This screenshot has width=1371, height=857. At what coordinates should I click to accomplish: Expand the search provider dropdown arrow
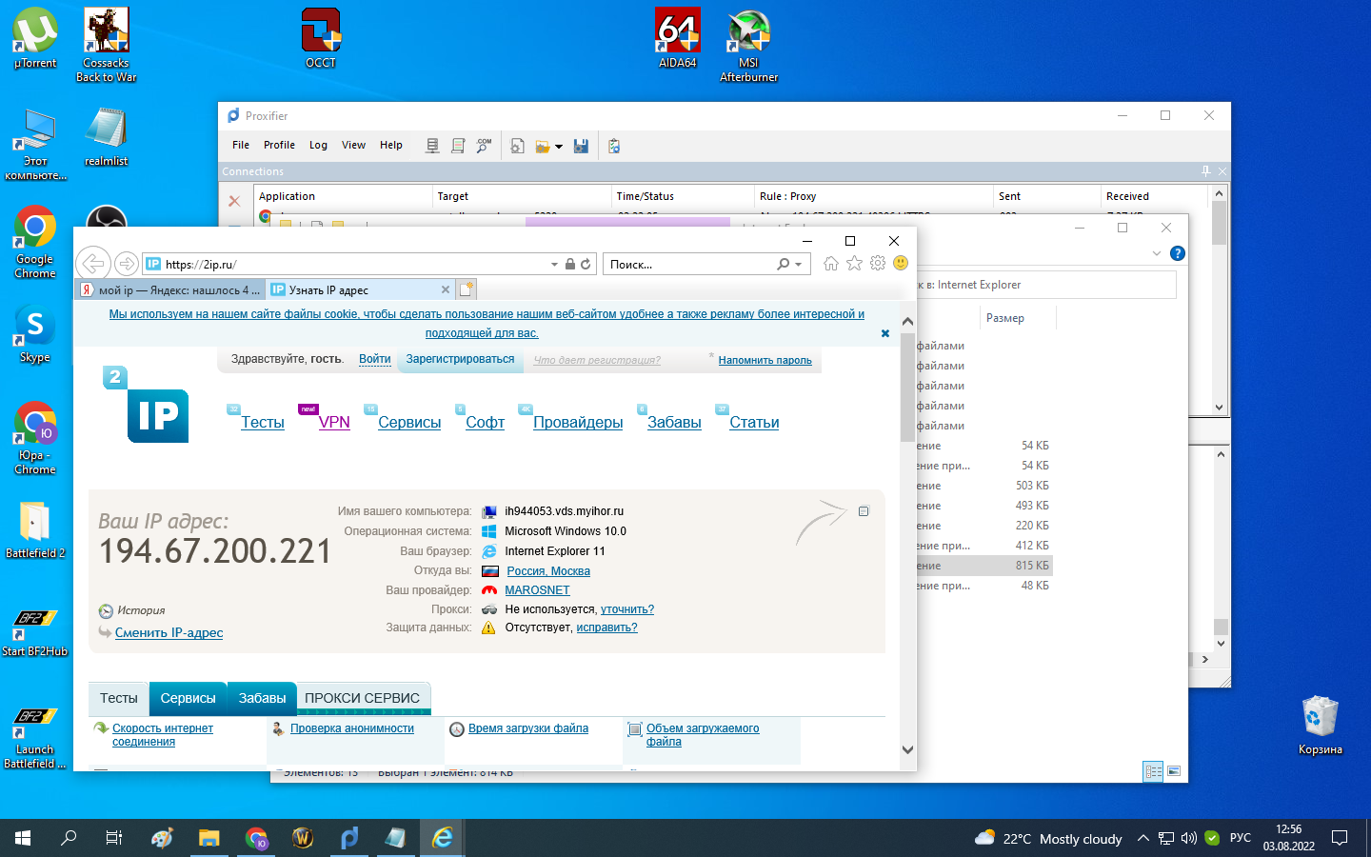(798, 265)
